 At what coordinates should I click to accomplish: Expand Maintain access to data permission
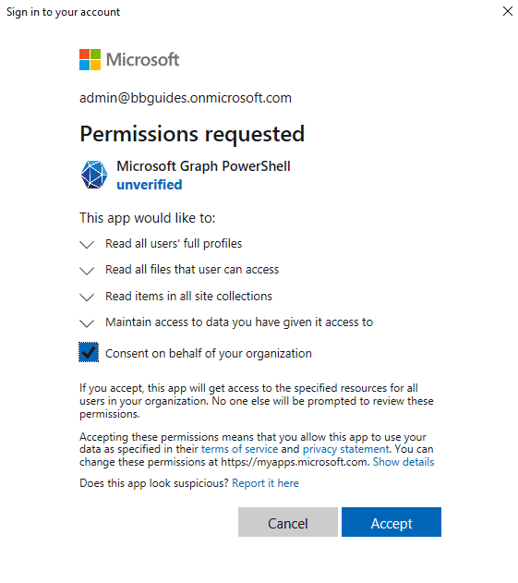[87, 322]
